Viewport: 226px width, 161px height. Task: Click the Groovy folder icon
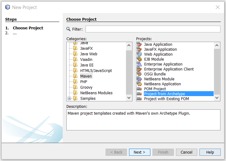75,87
